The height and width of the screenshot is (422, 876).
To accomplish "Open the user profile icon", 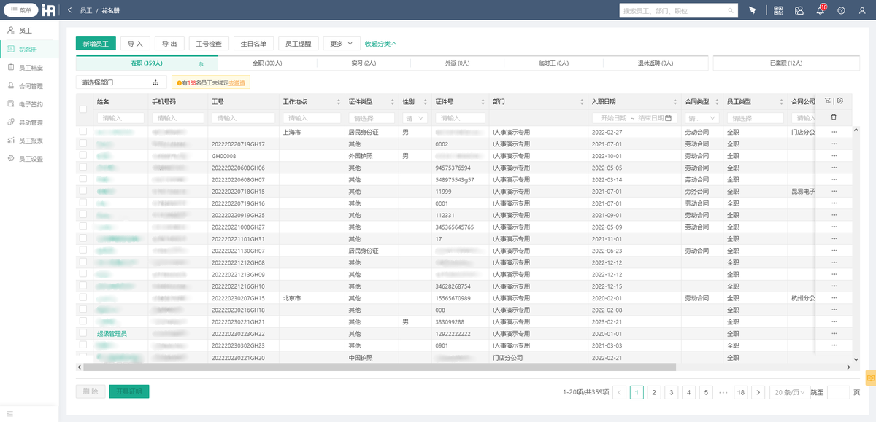I will [x=862, y=10].
